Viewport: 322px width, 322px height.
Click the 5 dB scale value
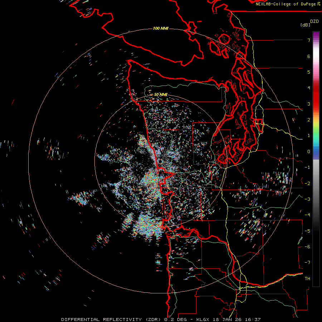click(x=309, y=72)
